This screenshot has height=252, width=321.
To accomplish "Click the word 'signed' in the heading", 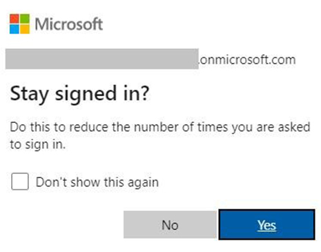I will 86,94.
